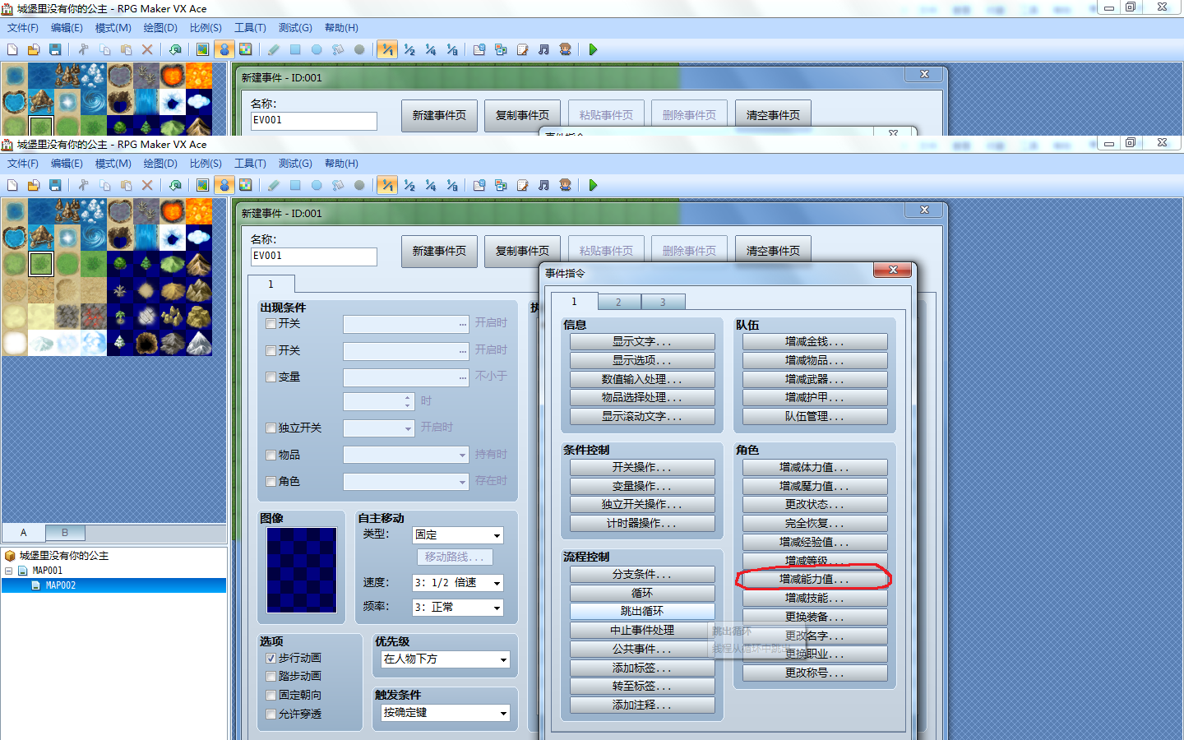Click the 增减能力值... command button
Image resolution: width=1184 pixels, height=740 pixels.
tap(815, 580)
